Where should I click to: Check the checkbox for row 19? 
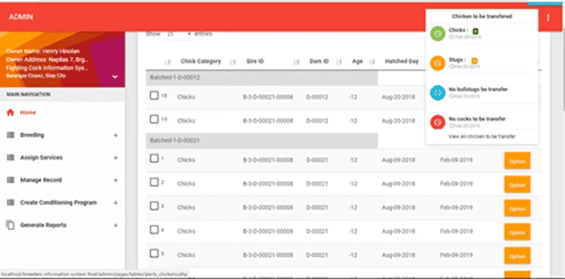pos(154,119)
